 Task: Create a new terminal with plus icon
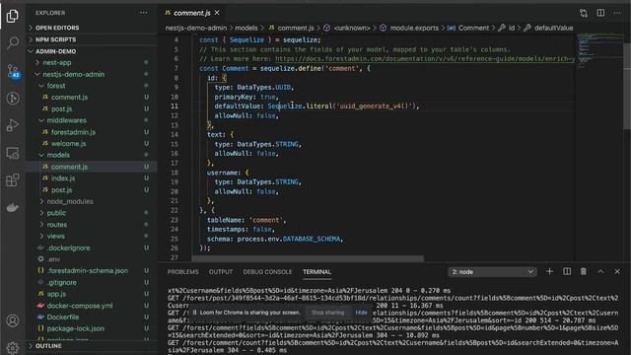(549, 272)
